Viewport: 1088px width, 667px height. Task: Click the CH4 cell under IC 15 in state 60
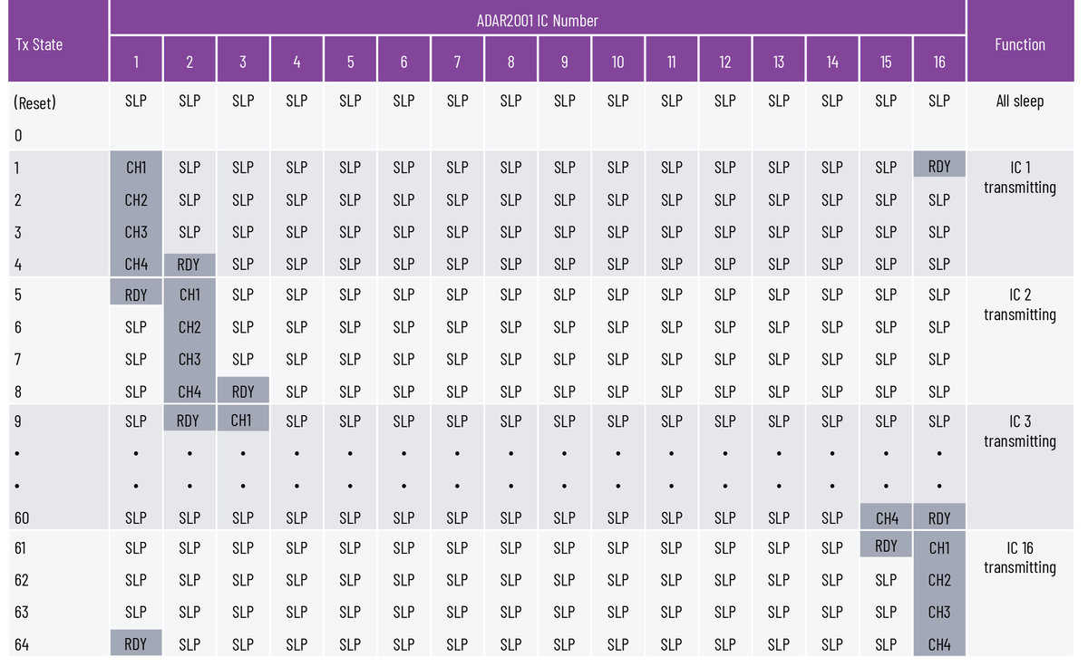click(x=886, y=518)
